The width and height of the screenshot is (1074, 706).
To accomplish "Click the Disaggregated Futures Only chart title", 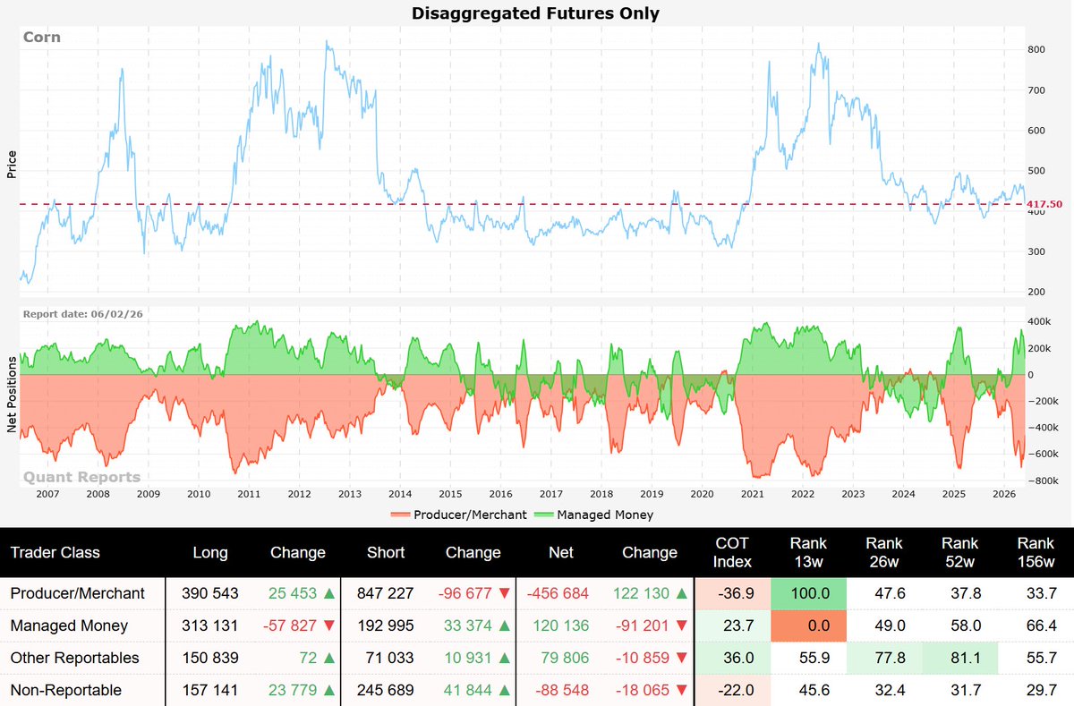I will pyautogui.click(x=535, y=13).
